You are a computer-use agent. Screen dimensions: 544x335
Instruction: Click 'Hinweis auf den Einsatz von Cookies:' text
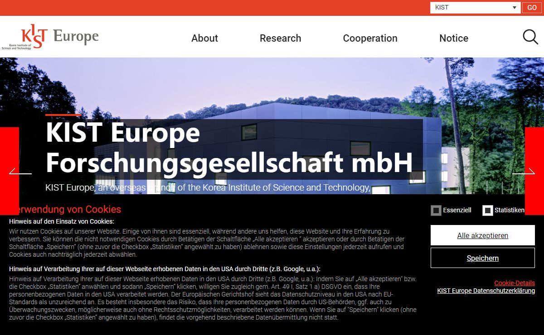[62, 221]
